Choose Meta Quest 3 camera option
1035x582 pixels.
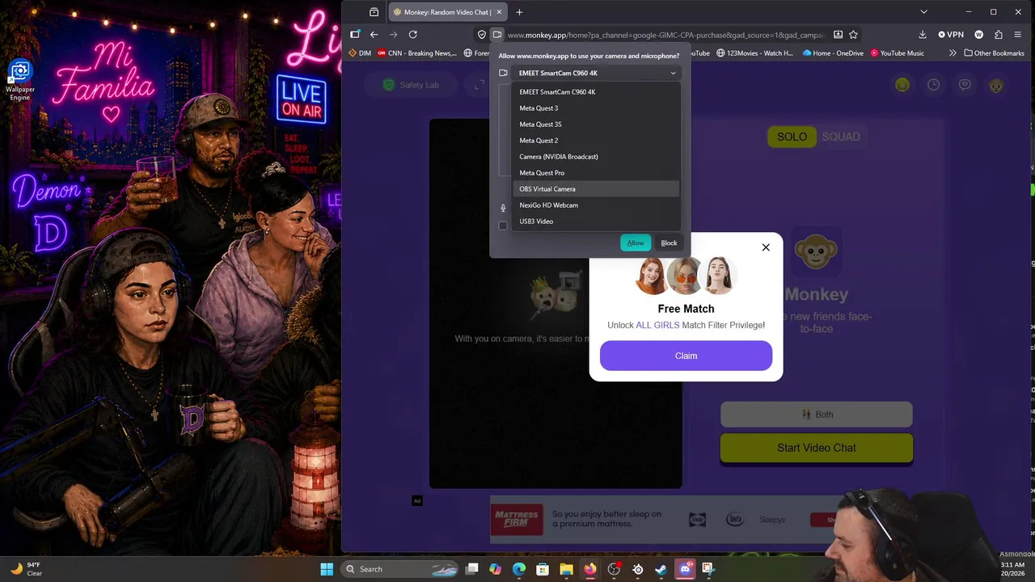tap(597, 108)
